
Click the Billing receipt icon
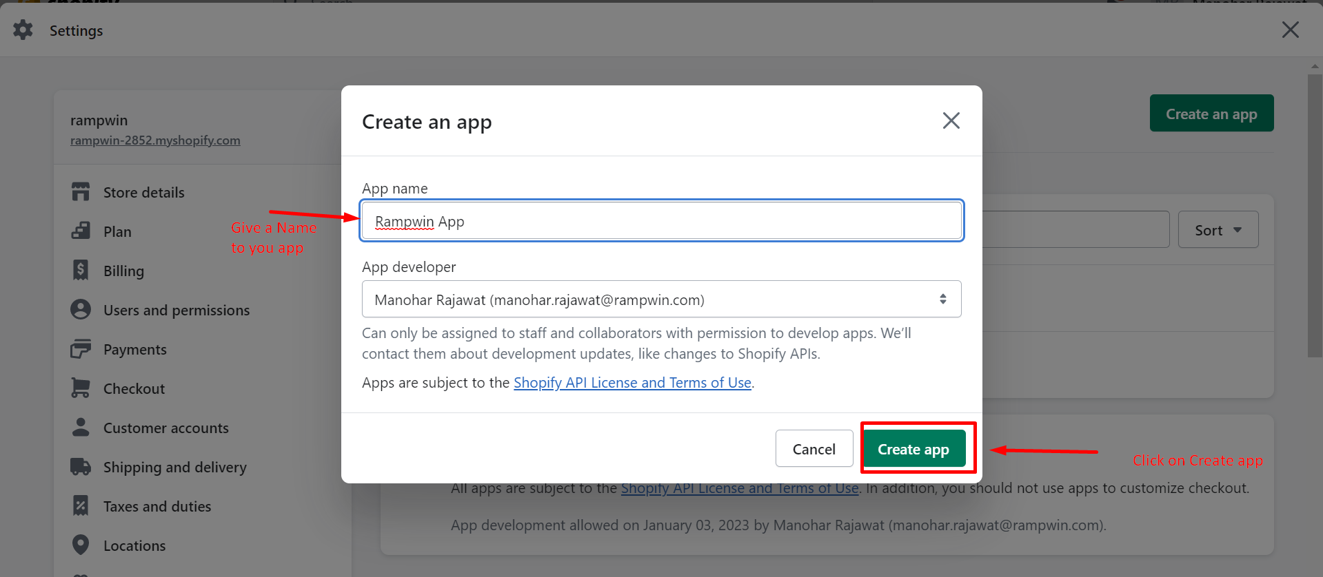[81, 271]
